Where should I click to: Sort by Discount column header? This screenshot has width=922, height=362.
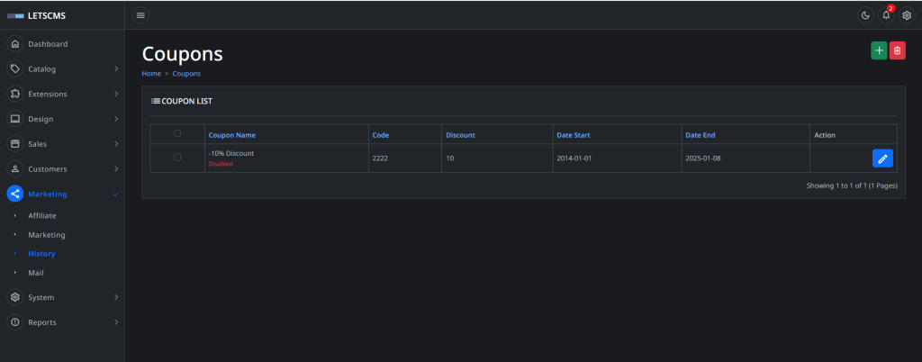[x=460, y=135]
